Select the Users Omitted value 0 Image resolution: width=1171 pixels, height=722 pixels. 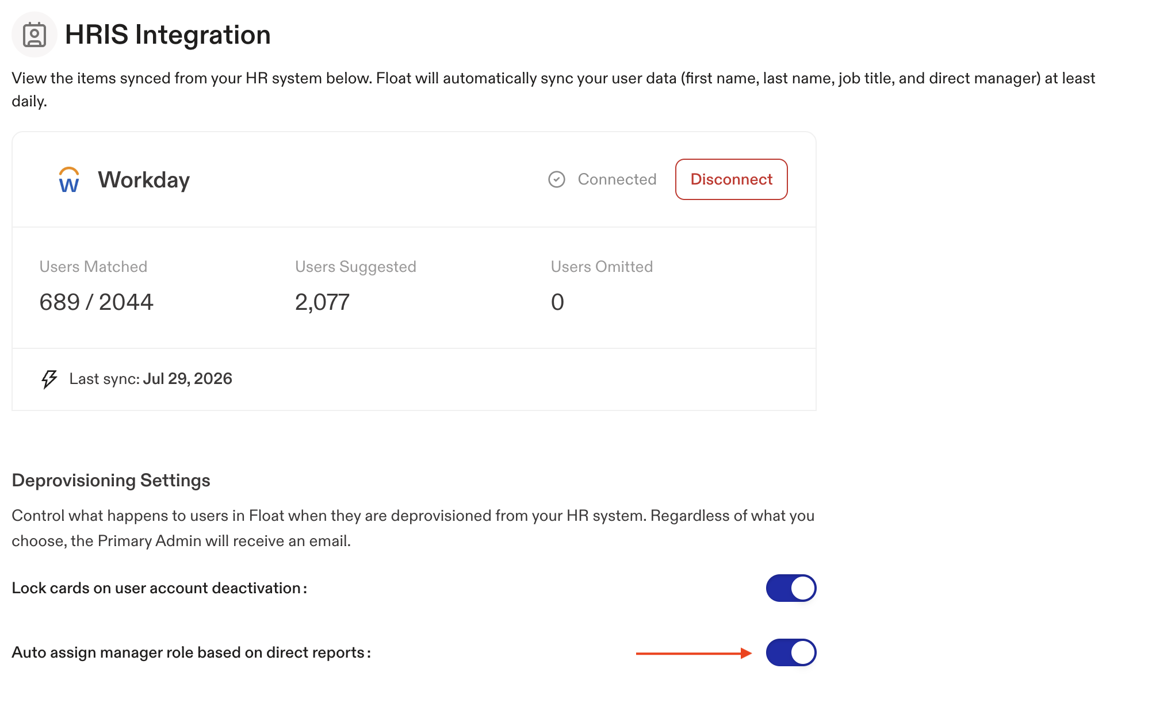[x=557, y=302]
